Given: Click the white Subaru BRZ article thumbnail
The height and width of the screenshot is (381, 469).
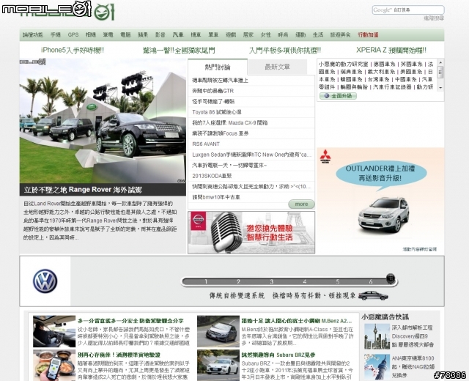Looking at the screenshot, I should click(218, 365).
